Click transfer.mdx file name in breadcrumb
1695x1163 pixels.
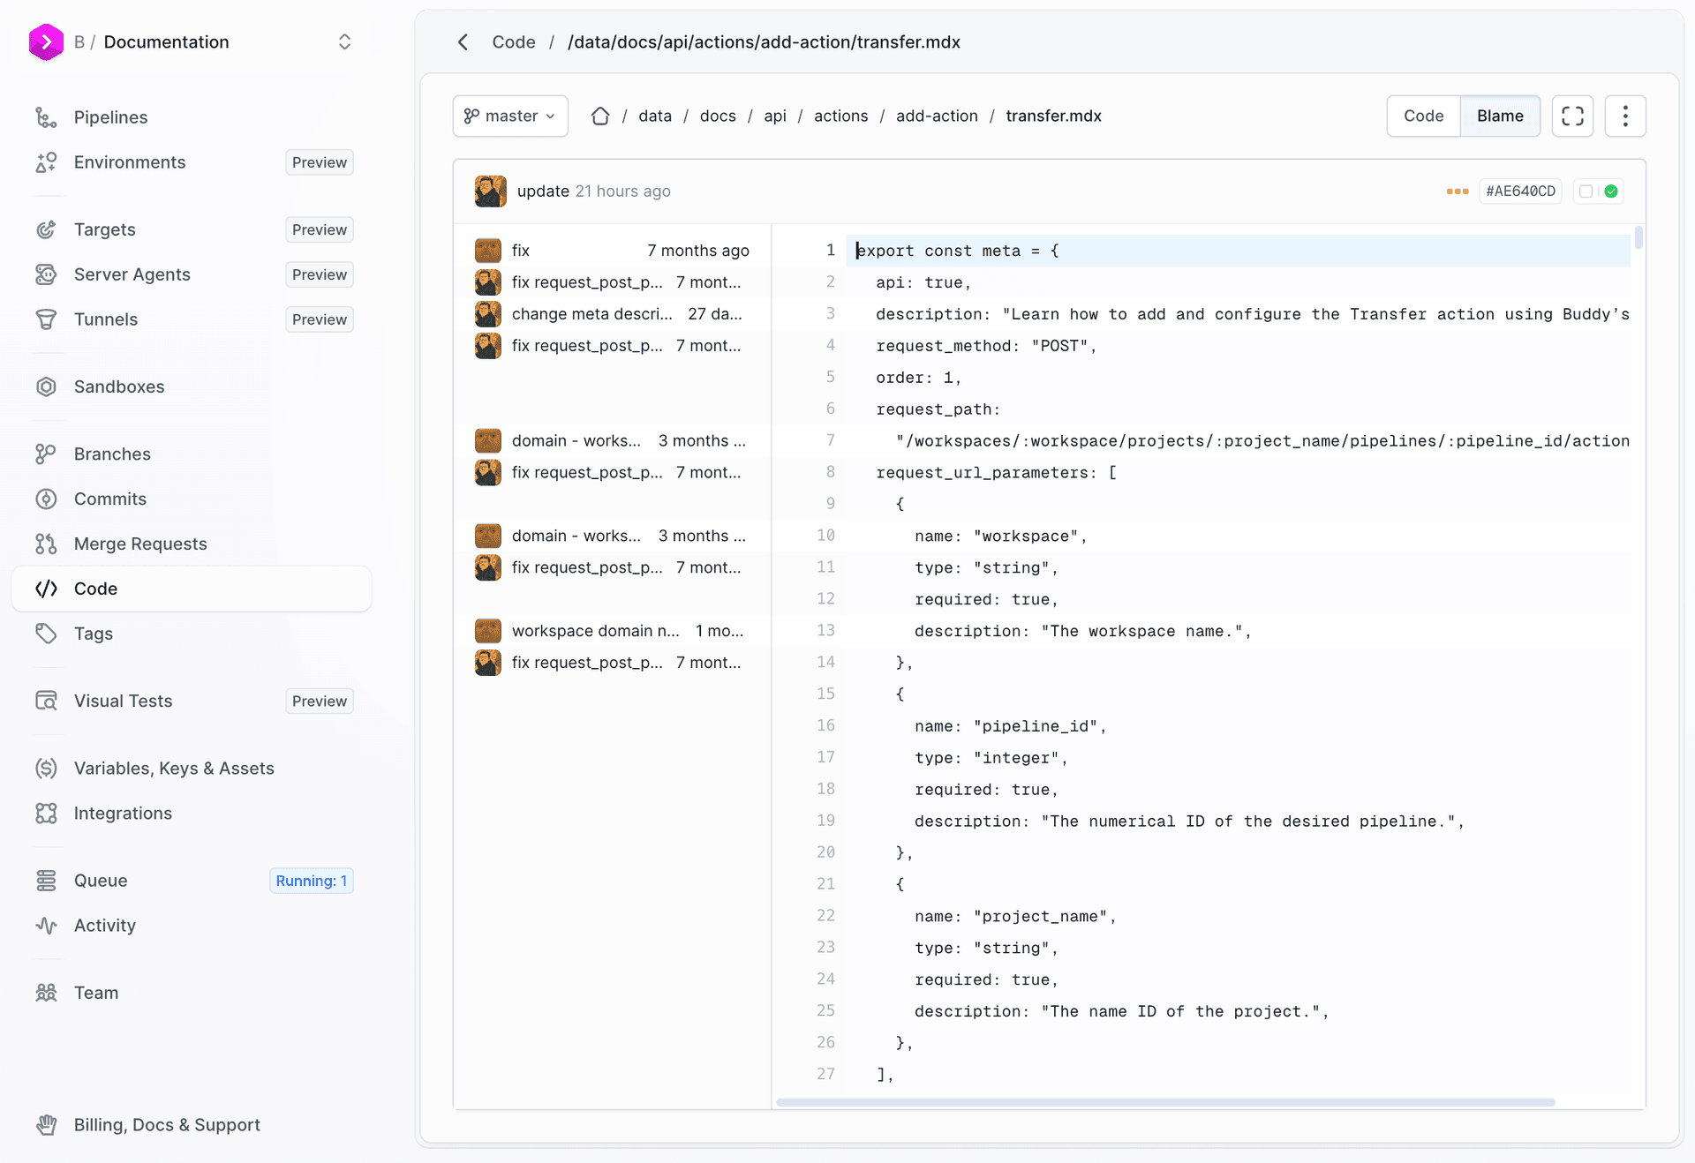pyautogui.click(x=1053, y=116)
